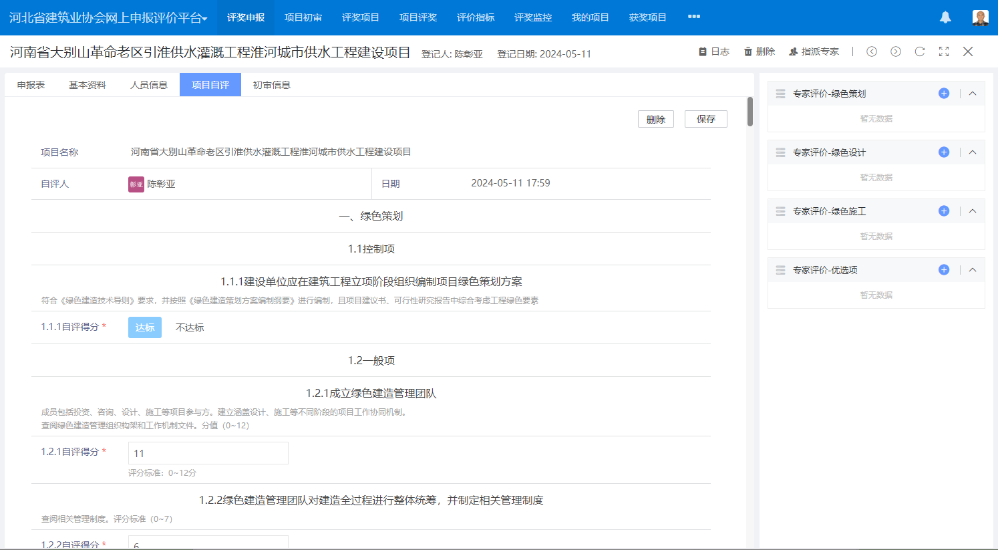
Task: Add entry to 专家评价-绿色策划 panel
Action: click(x=944, y=94)
